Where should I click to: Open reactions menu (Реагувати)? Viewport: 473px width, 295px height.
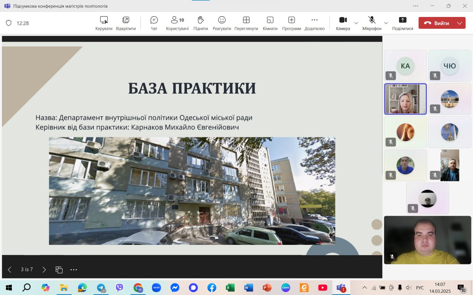[x=222, y=23]
